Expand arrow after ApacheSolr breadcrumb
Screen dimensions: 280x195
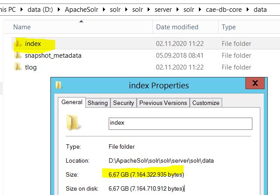pos(104,10)
